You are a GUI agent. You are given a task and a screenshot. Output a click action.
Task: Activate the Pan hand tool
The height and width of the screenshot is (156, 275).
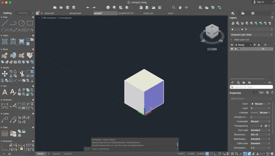180,7
